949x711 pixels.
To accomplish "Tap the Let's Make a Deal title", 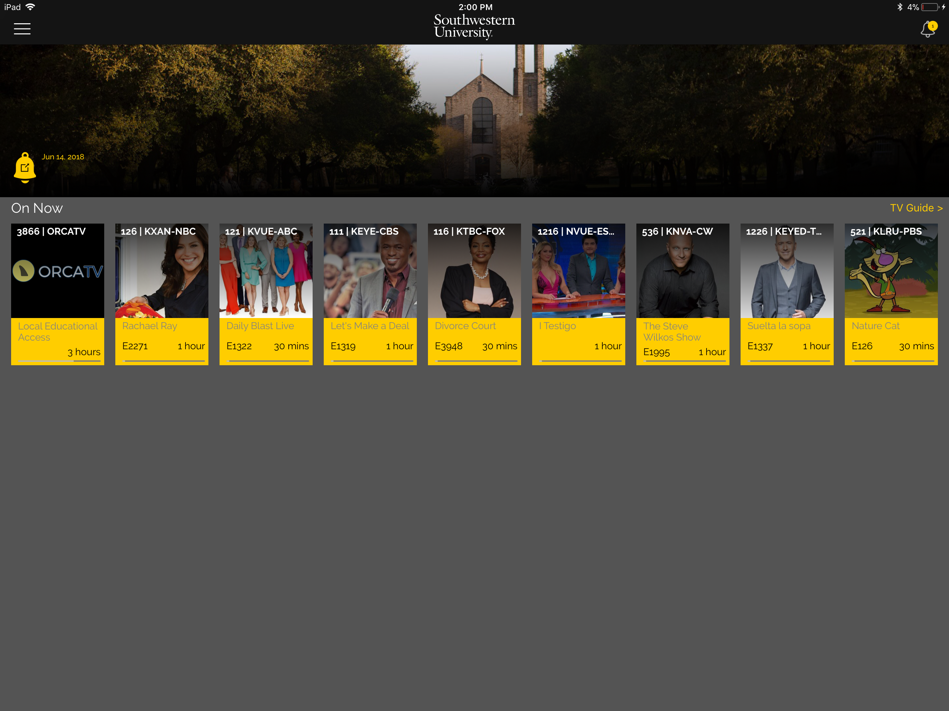I will point(370,326).
